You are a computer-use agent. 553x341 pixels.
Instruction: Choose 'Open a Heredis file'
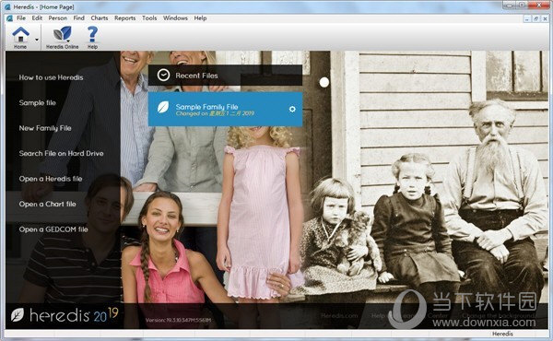click(x=51, y=179)
